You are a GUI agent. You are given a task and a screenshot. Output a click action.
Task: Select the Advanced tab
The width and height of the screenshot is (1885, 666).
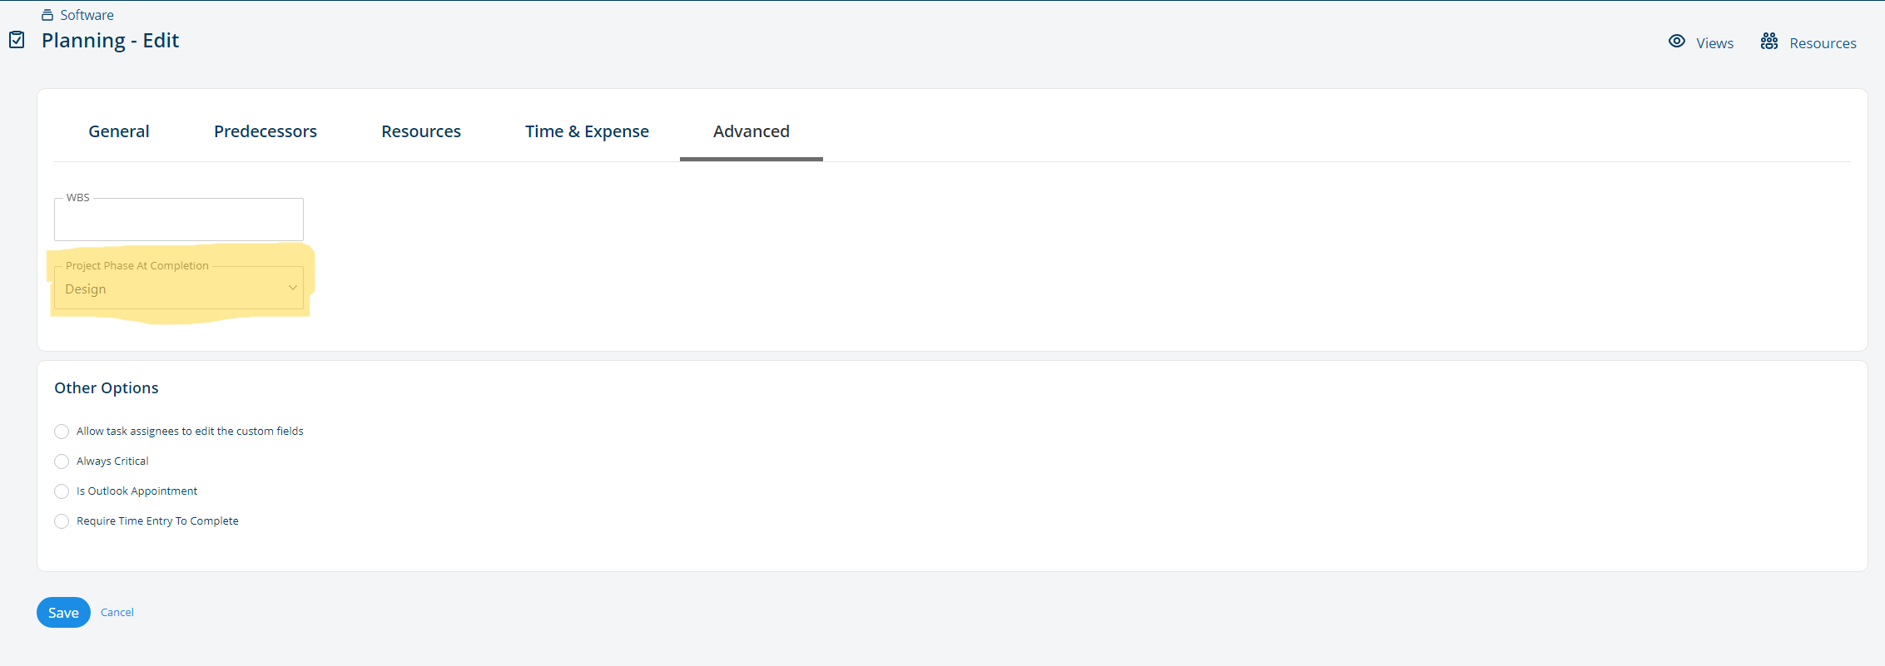coord(752,131)
